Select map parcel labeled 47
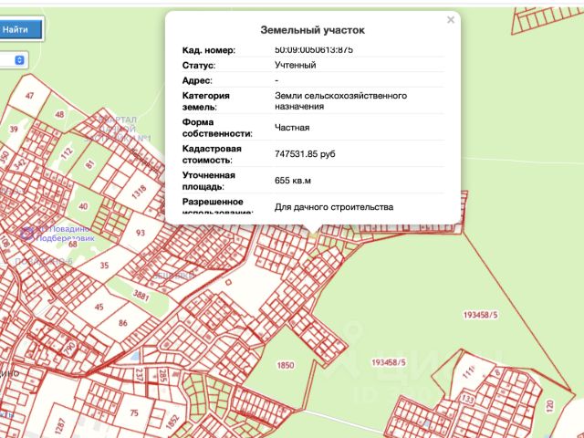The image size is (584, 438). tap(29, 96)
